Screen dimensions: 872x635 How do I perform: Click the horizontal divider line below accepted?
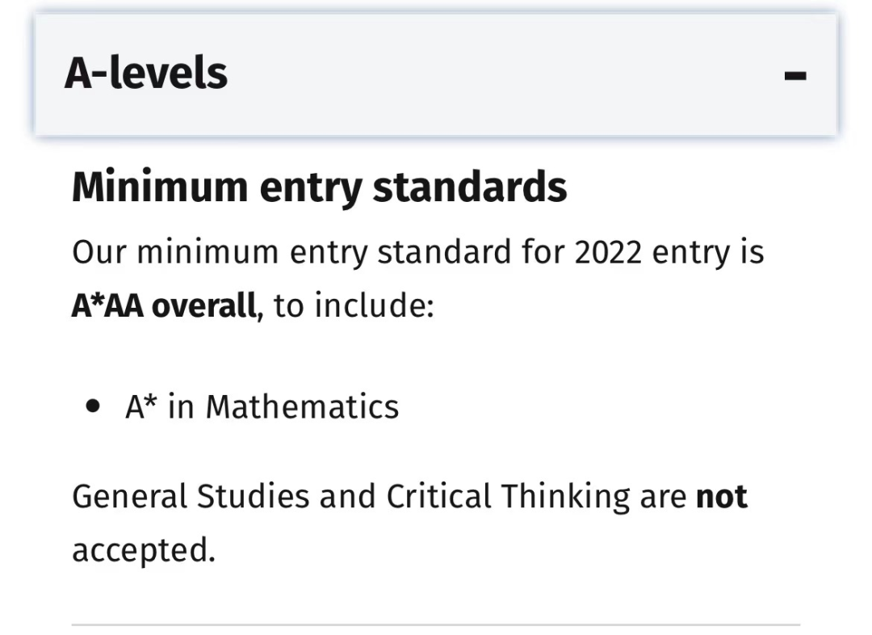click(x=436, y=624)
